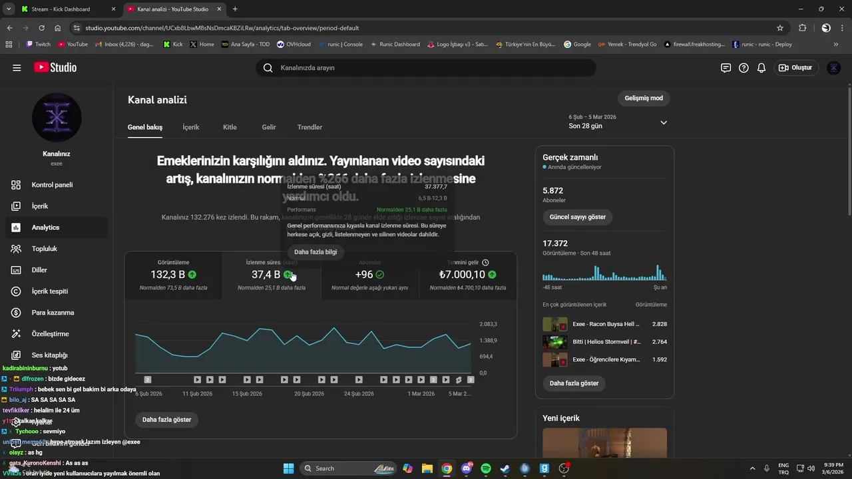The image size is (852, 479).
Task: Open Kontrol paneli in the sidebar
Action: point(57,185)
